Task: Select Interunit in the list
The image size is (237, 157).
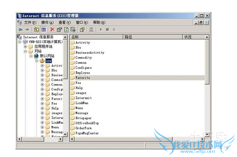Action: [x=83, y=98]
